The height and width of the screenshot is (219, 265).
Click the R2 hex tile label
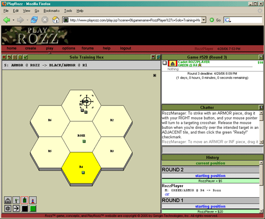tap(112, 120)
